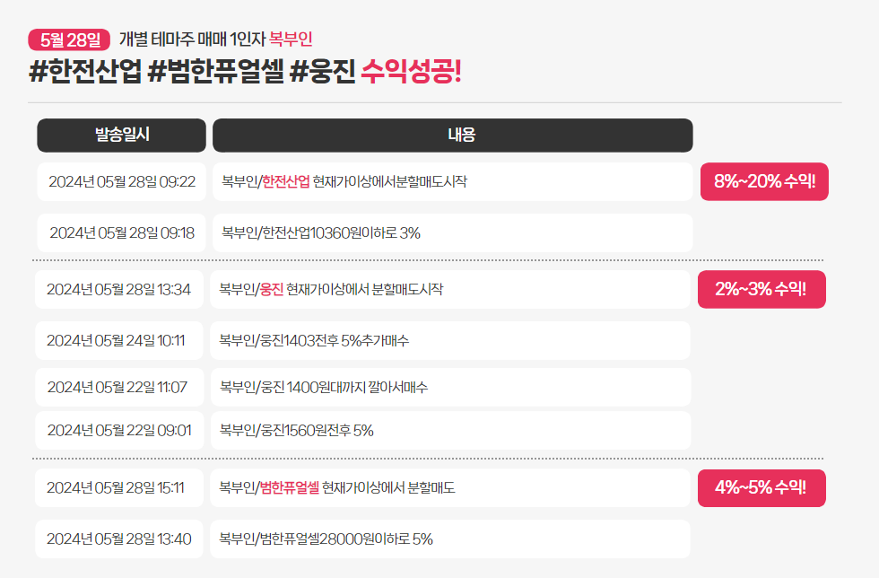
Task: Select the 2024년 05월 28일 09:22 timestamp cell
Action: [122, 181]
